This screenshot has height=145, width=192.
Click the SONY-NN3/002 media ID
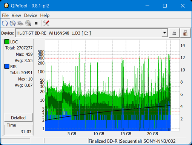point(160,141)
